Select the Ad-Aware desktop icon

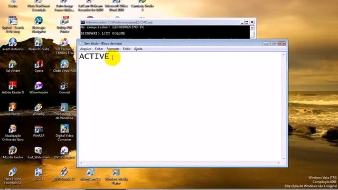(13, 66)
